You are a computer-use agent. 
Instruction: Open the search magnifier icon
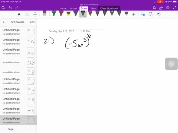pos(3,8)
